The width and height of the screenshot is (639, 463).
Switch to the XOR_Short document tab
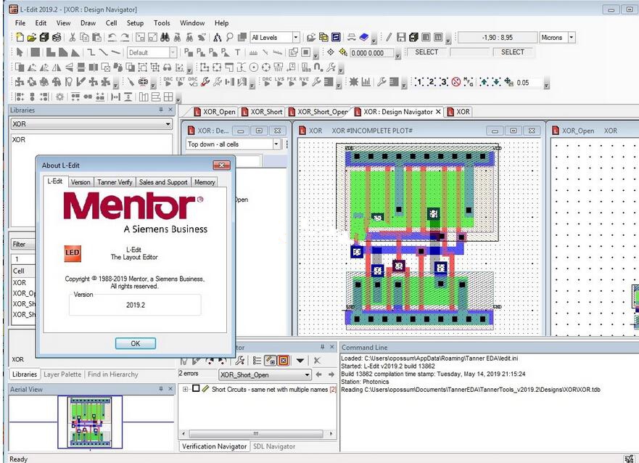click(x=262, y=112)
